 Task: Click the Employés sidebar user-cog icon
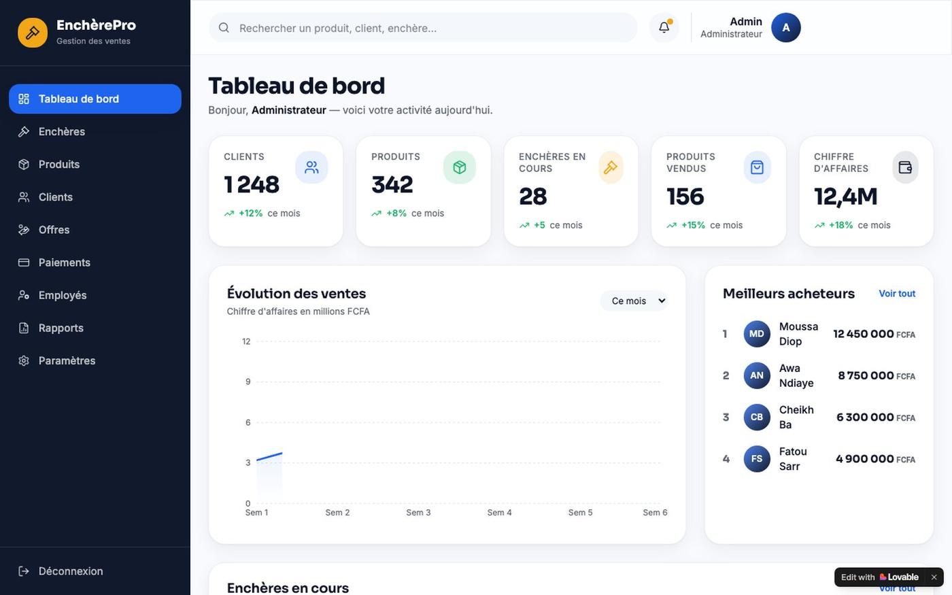click(24, 295)
